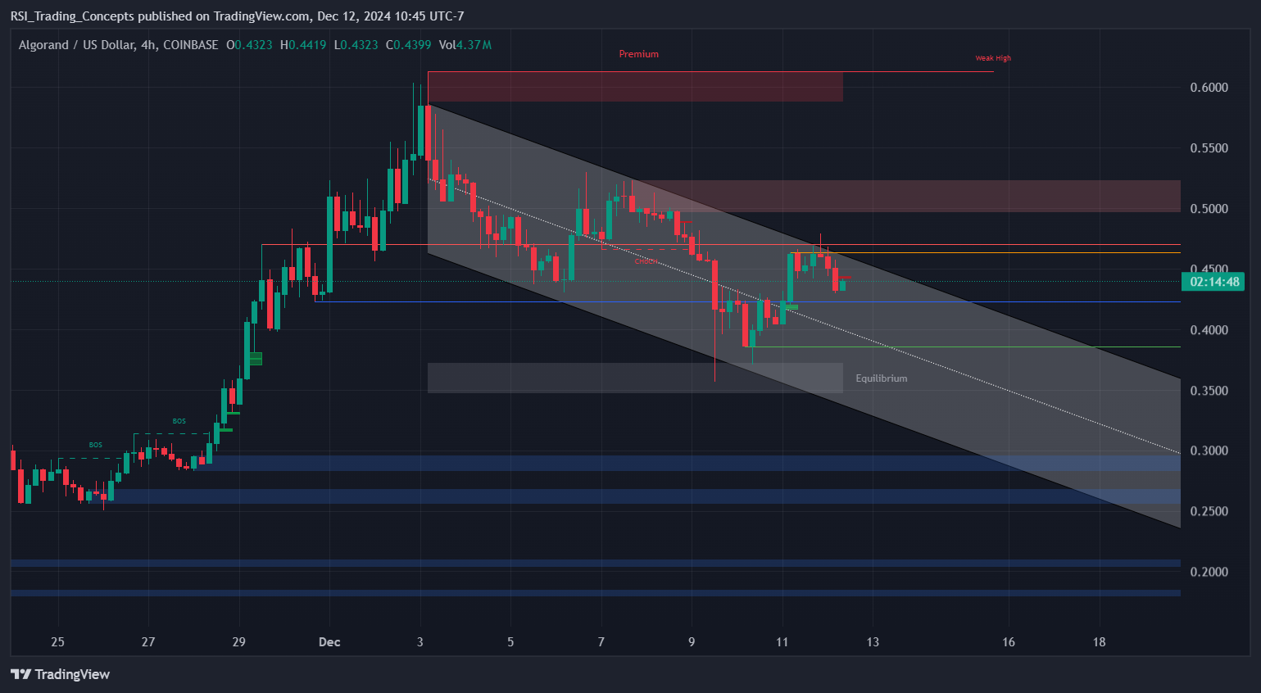The width and height of the screenshot is (1261, 693).
Task: Select the blue horizontal support line
Action: pyautogui.click(x=747, y=301)
